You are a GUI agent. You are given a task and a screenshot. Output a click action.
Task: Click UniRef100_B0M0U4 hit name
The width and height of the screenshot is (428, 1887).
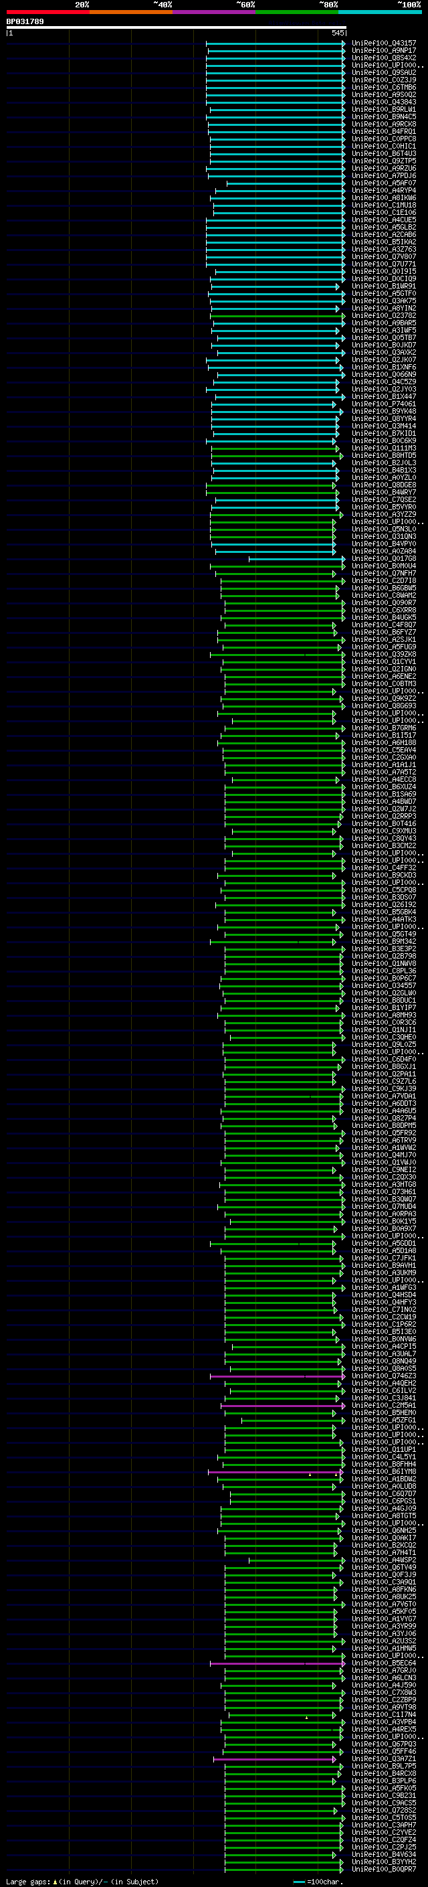pyautogui.click(x=384, y=566)
